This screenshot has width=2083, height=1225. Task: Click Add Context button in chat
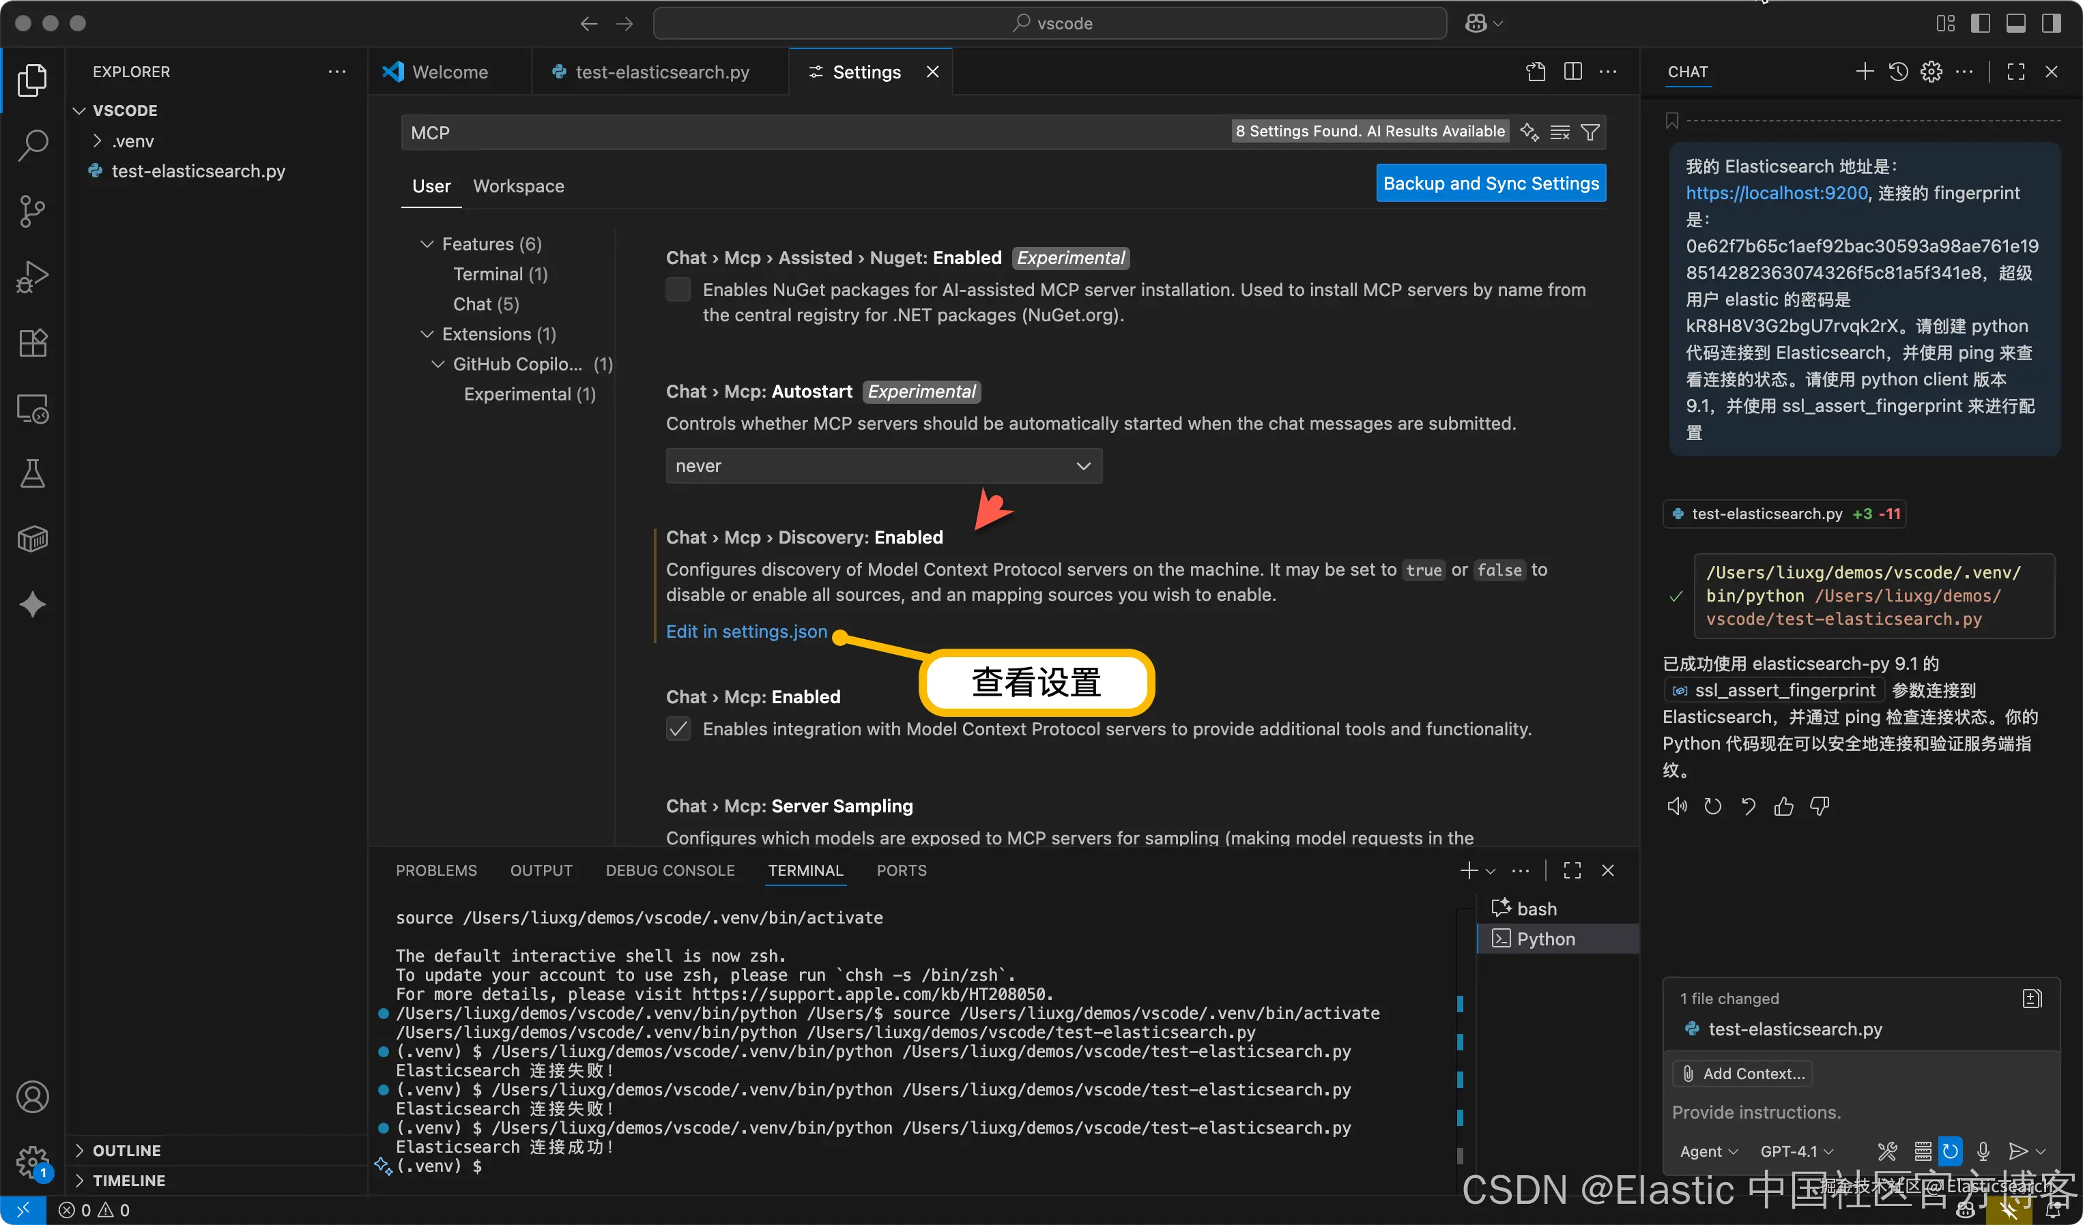tap(1742, 1073)
